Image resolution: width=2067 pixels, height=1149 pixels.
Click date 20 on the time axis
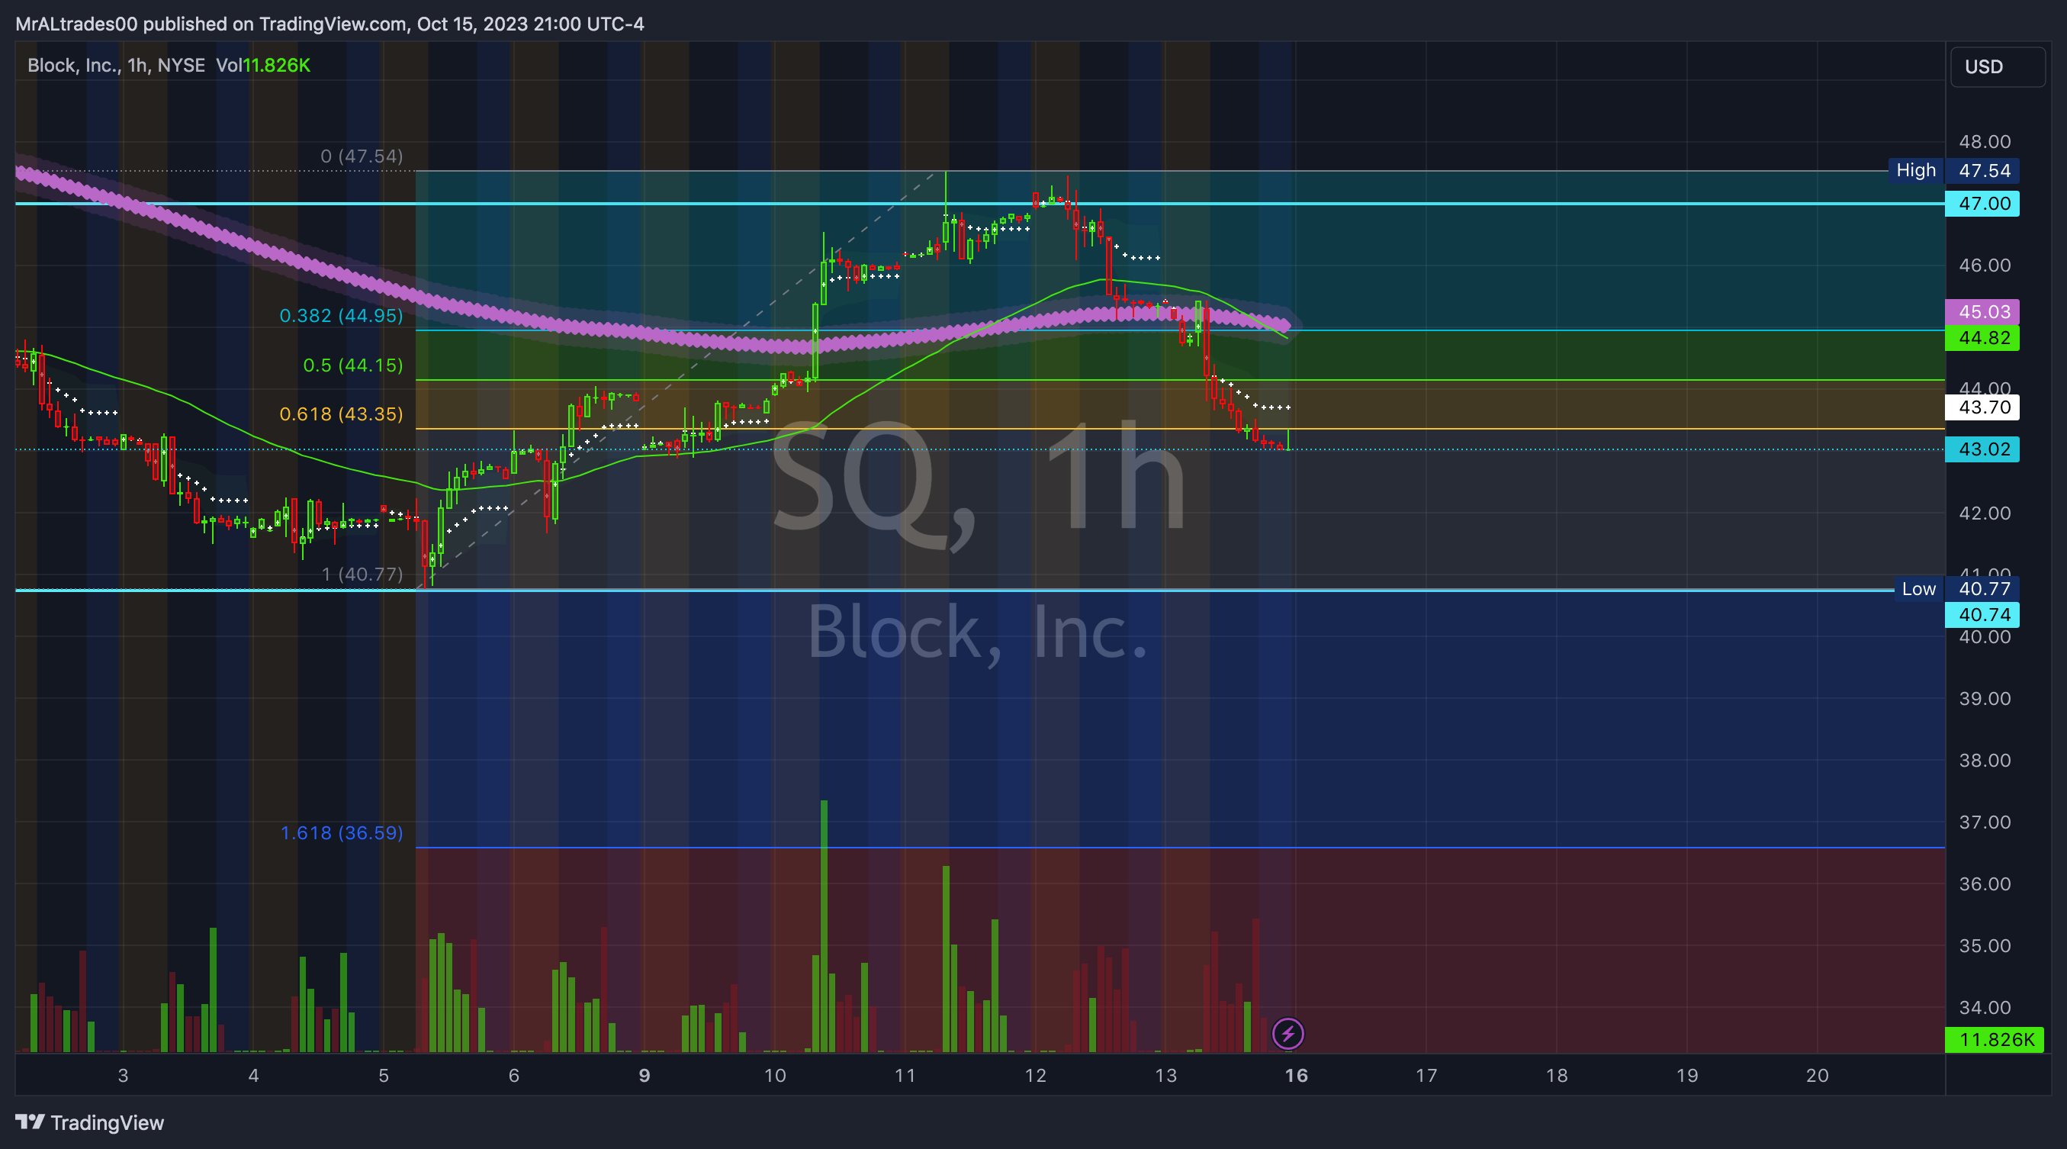[1818, 1075]
